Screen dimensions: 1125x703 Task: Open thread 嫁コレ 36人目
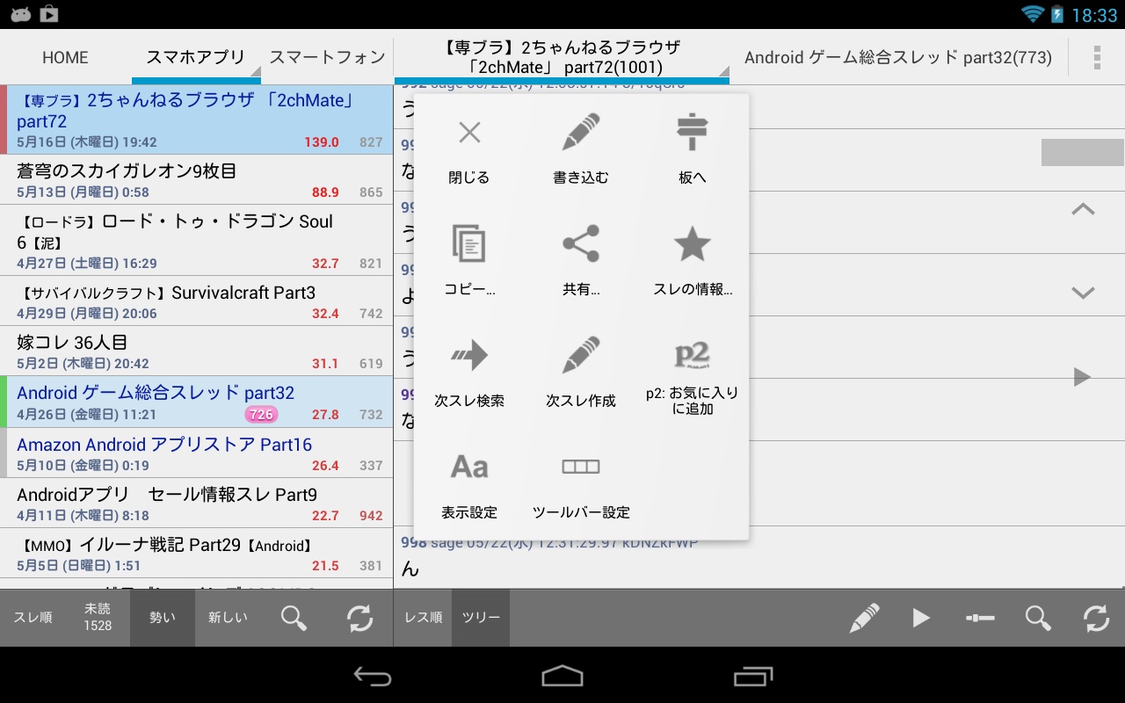(x=196, y=351)
